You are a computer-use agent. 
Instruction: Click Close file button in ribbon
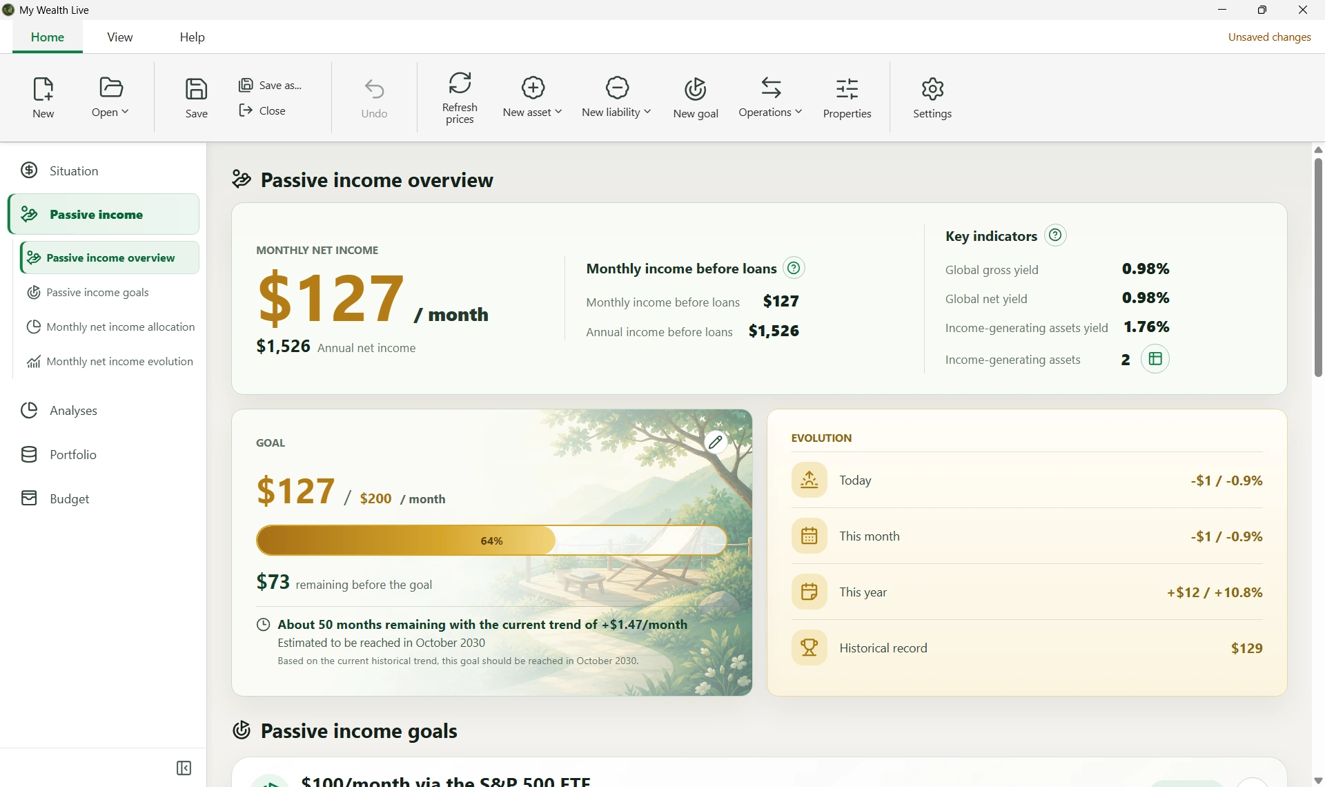pos(262,110)
